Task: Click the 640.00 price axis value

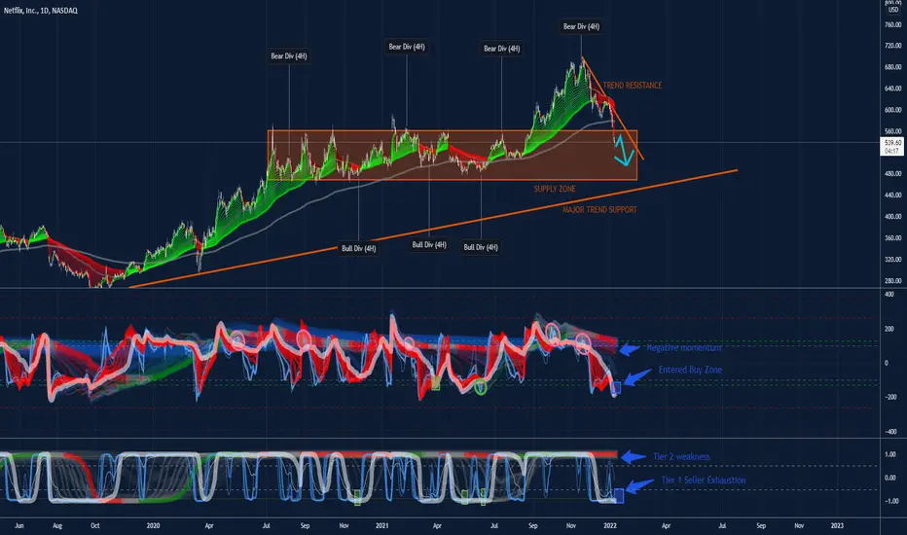Action: coord(892,89)
